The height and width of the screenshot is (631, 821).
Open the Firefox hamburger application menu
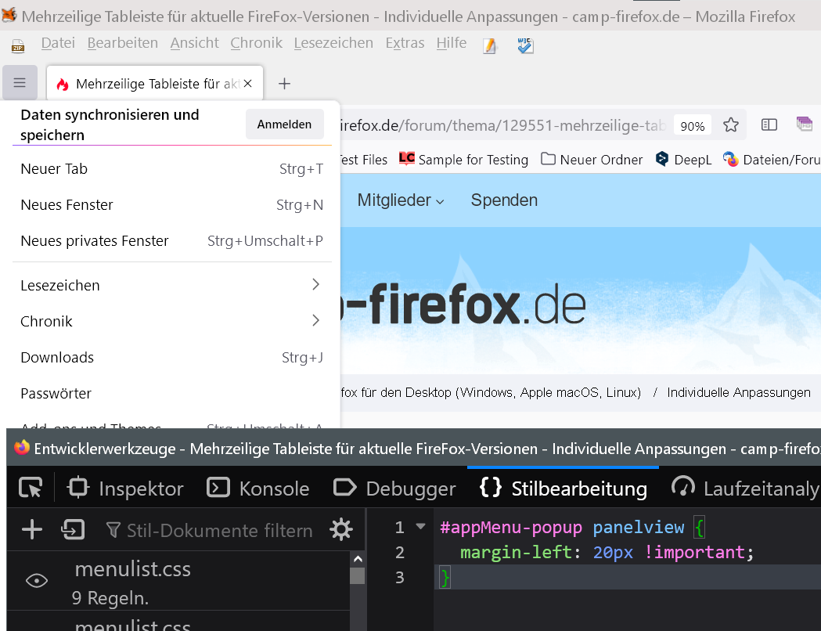20,83
